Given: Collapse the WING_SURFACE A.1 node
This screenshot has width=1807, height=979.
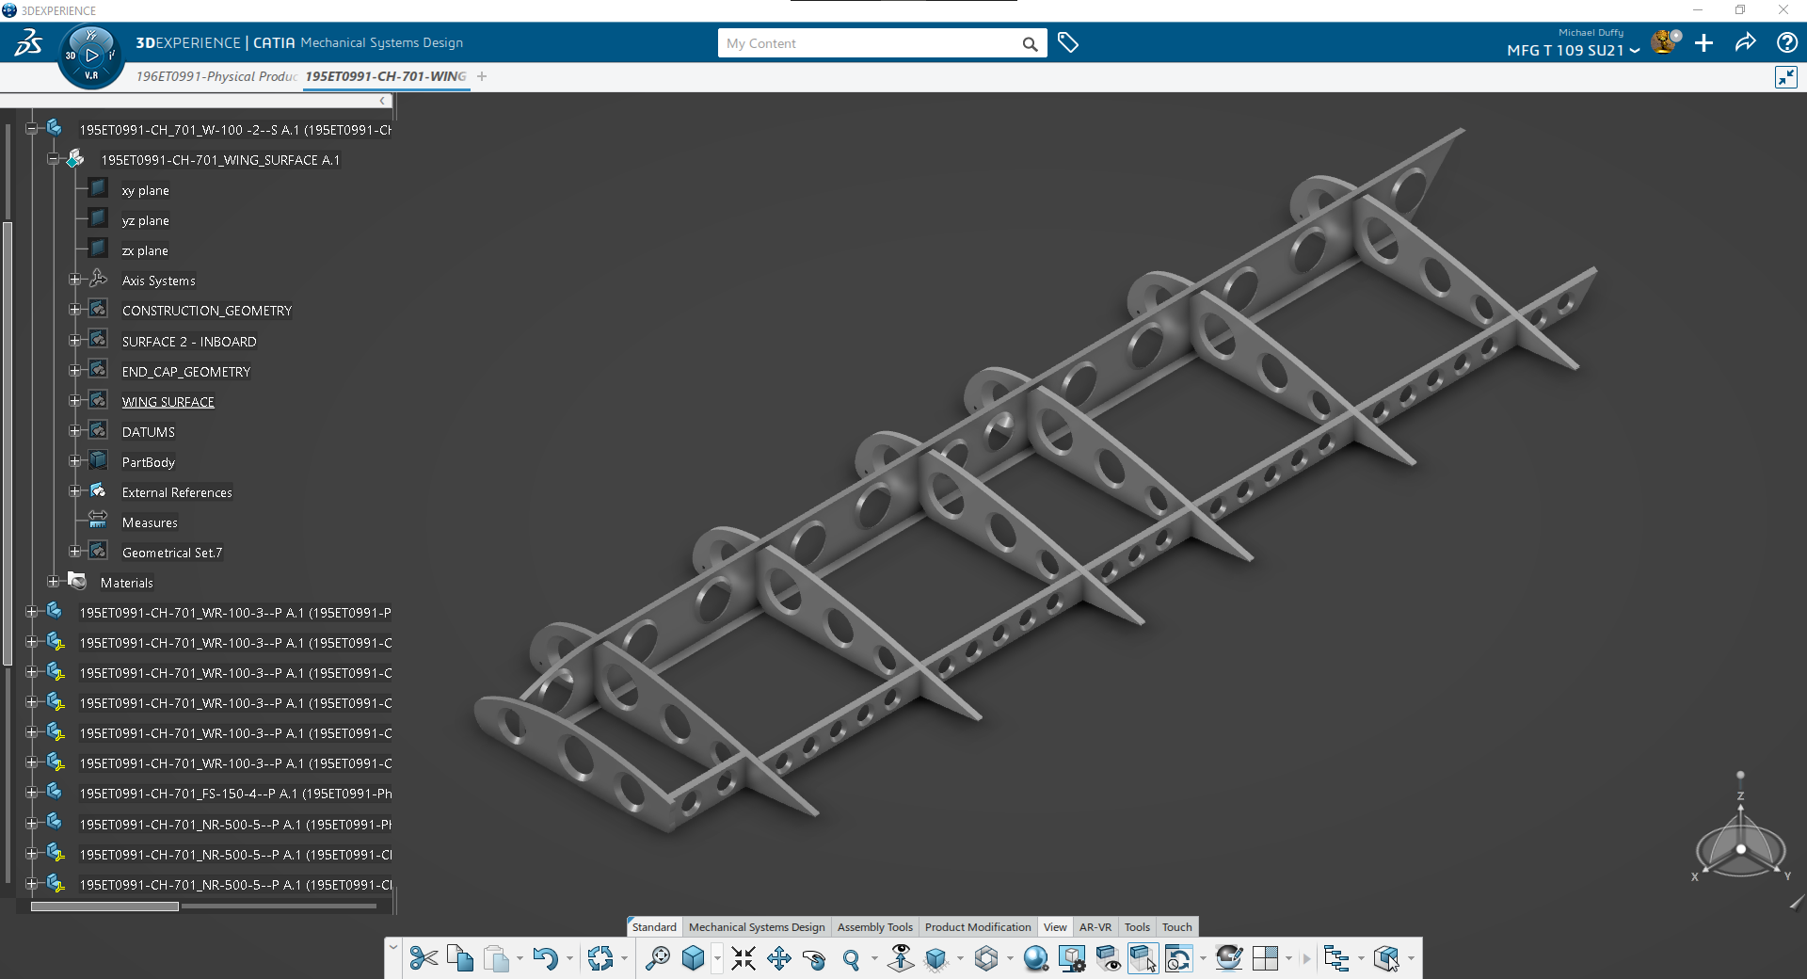Looking at the screenshot, I should pyautogui.click(x=54, y=160).
